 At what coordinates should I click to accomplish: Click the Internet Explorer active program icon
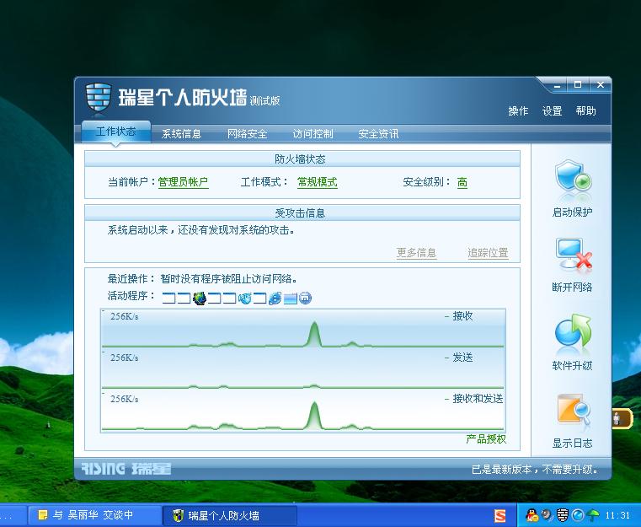coord(275,298)
